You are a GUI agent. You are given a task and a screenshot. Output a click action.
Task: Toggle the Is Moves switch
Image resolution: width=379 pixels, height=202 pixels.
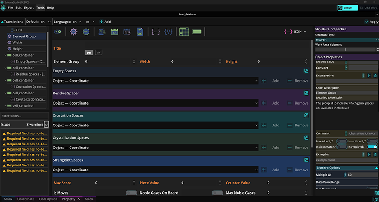tap(132, 193)
